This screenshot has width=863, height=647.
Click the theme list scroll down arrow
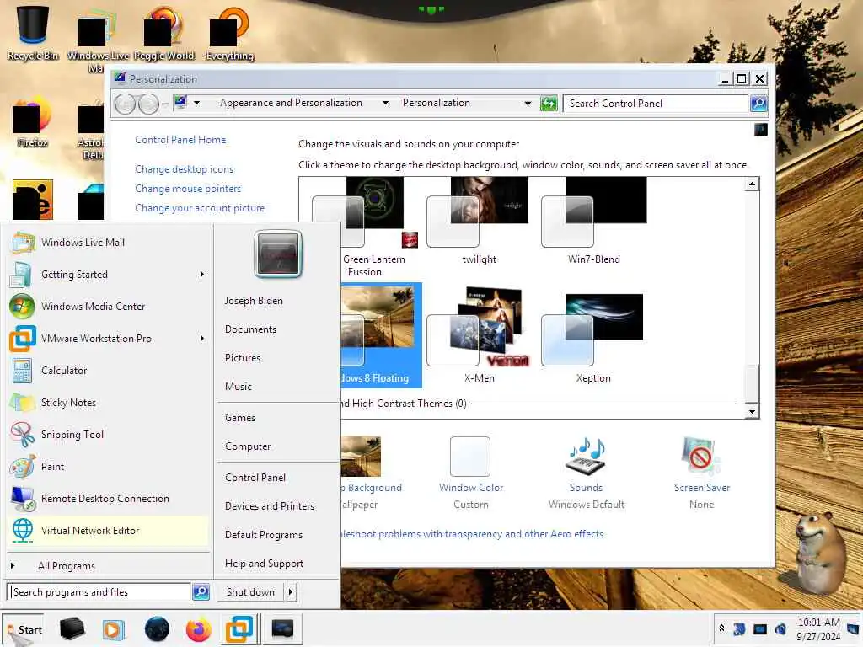pos(752,411)
